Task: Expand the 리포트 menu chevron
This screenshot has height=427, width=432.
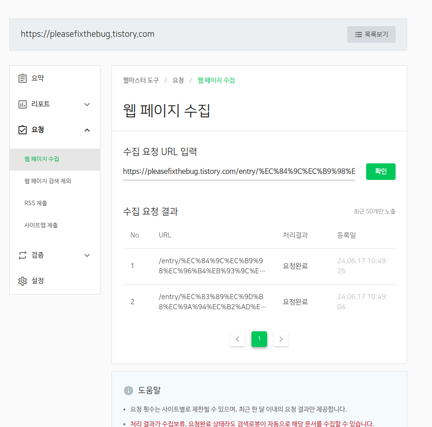Action: coord(87,104)
